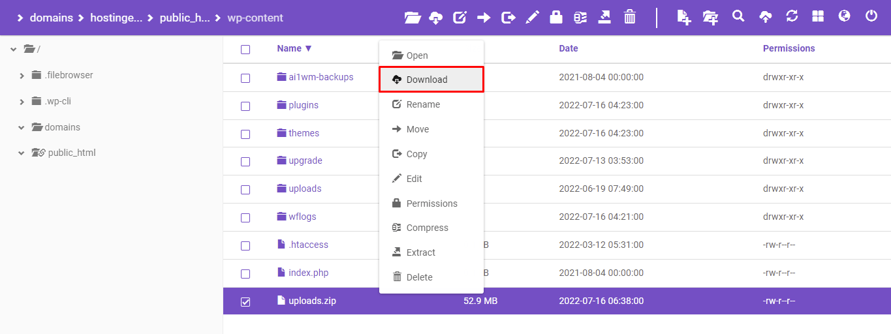891x334 pixels.
Task: Click the folder icon of ai1wm-backups row
Action: 281,77
